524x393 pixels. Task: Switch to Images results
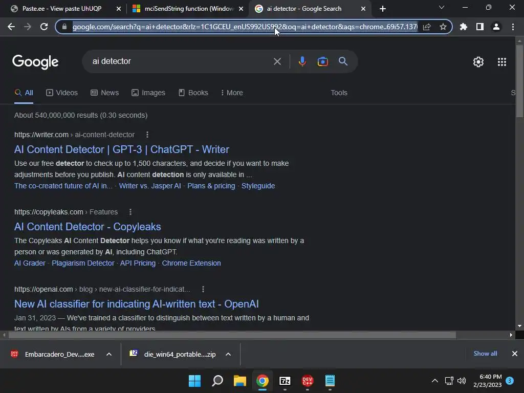coord(148,93)
